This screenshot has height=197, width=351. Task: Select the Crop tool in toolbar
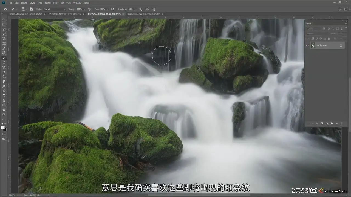coord(4,39)
